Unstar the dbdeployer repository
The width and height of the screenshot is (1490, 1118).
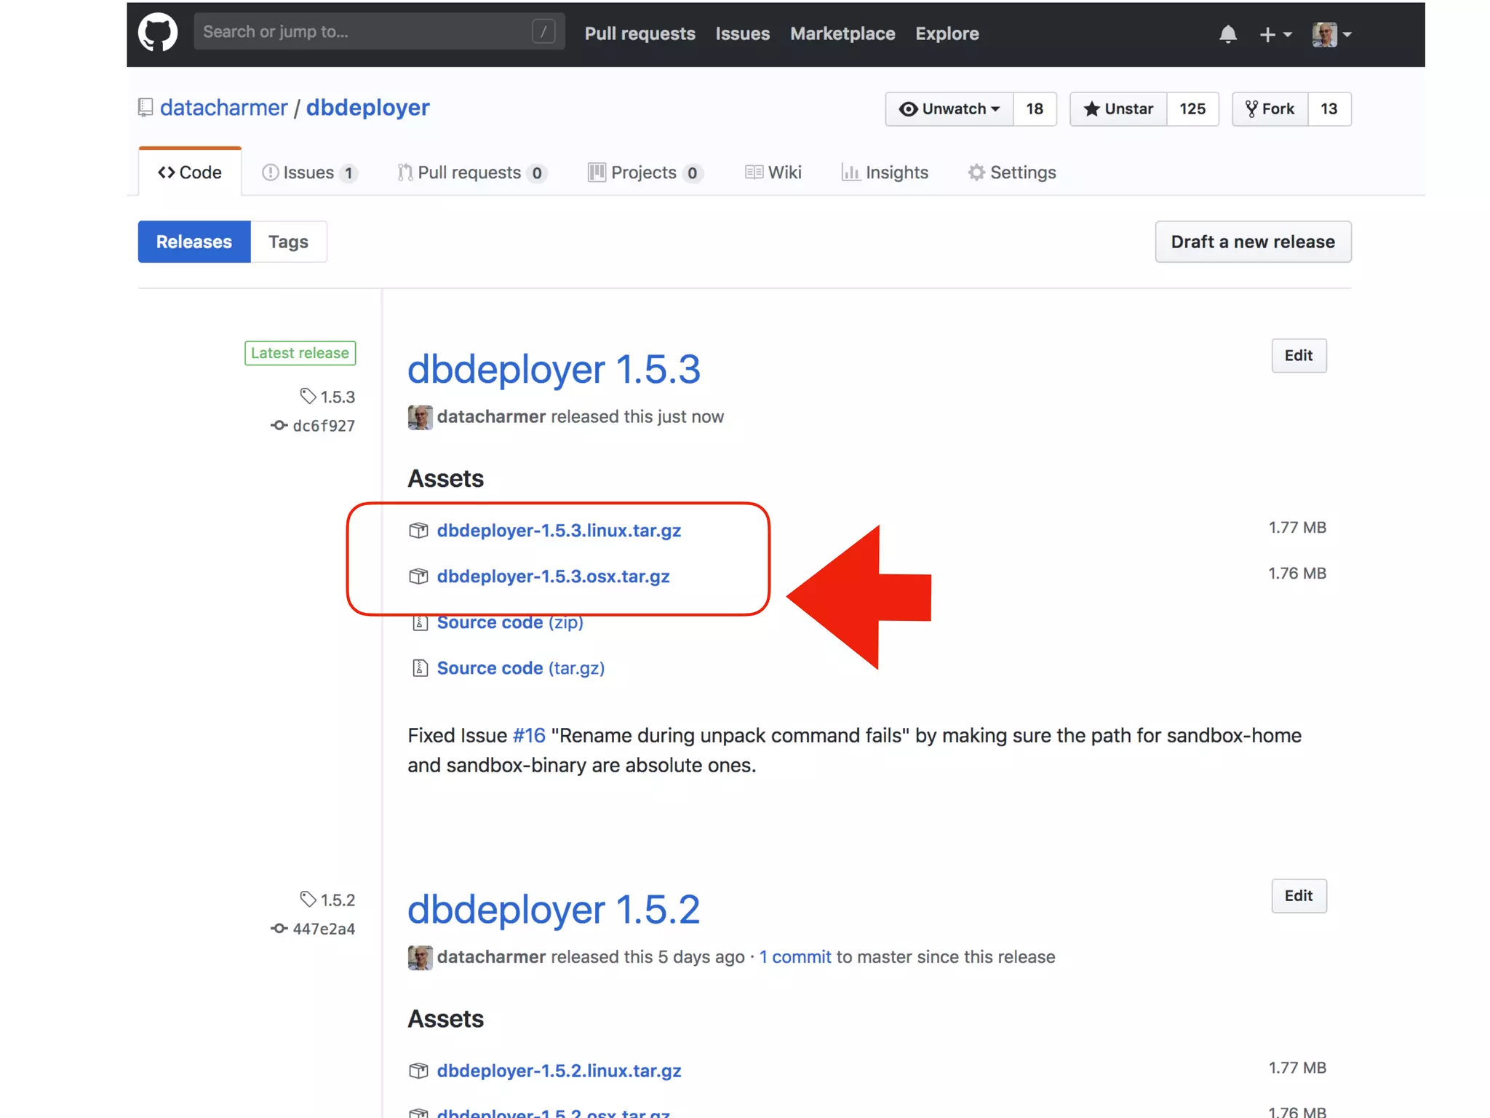click(x=1118, y=109)
